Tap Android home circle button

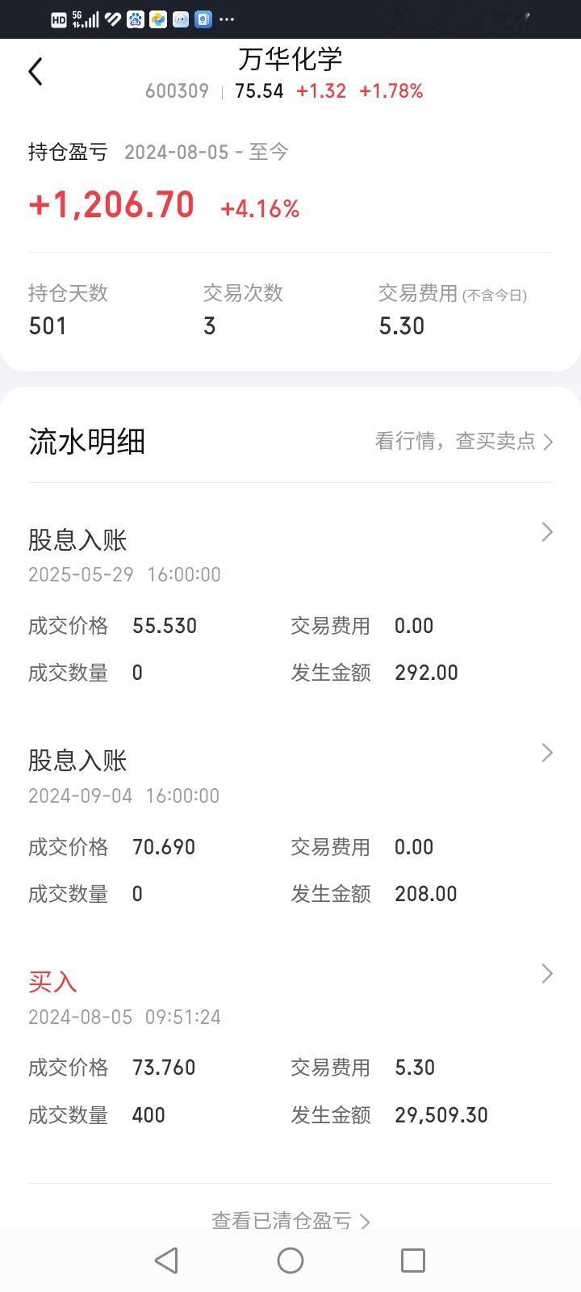click(290, 1261)
